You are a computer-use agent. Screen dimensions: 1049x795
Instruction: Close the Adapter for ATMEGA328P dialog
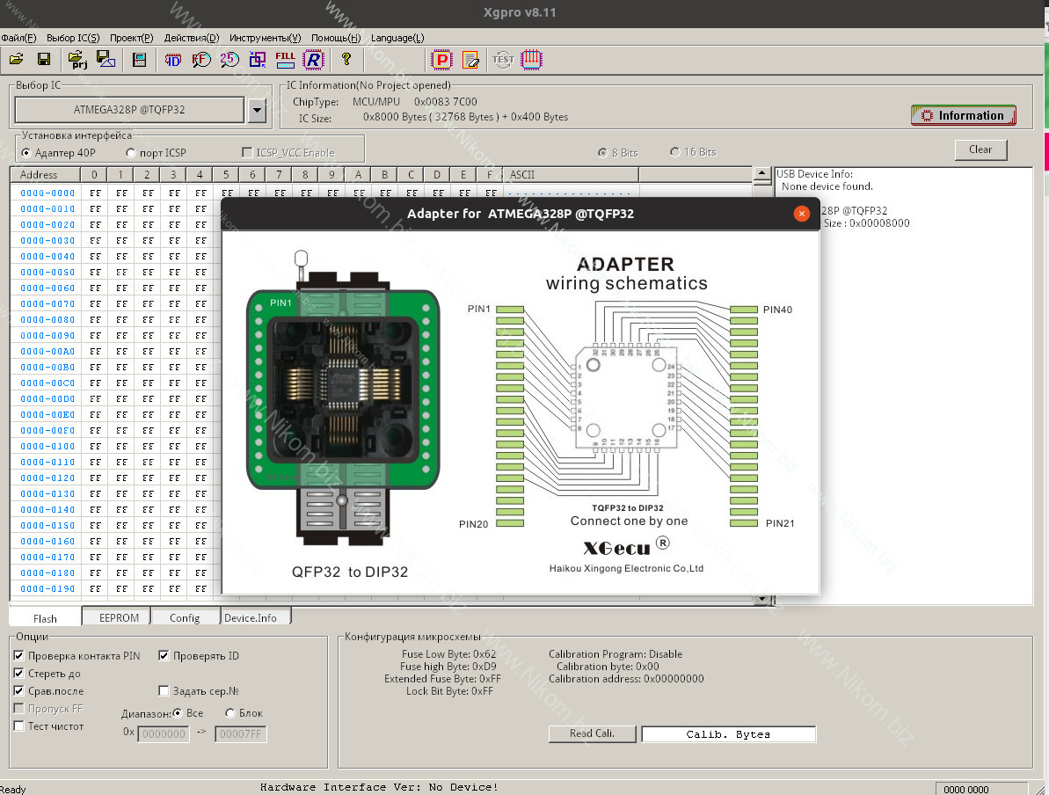(801, 214)
